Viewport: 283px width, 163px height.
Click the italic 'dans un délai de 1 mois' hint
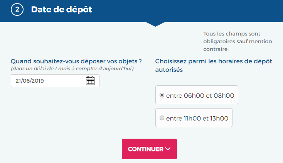point(72,69)
